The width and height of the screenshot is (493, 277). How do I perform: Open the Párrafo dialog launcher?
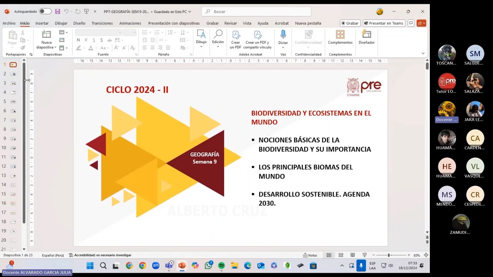point(191,55)
